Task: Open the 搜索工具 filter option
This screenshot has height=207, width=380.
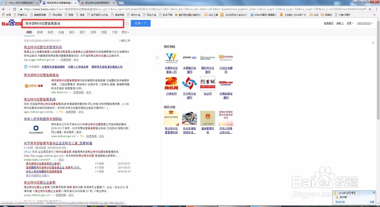Action: (x=124, y=41)
